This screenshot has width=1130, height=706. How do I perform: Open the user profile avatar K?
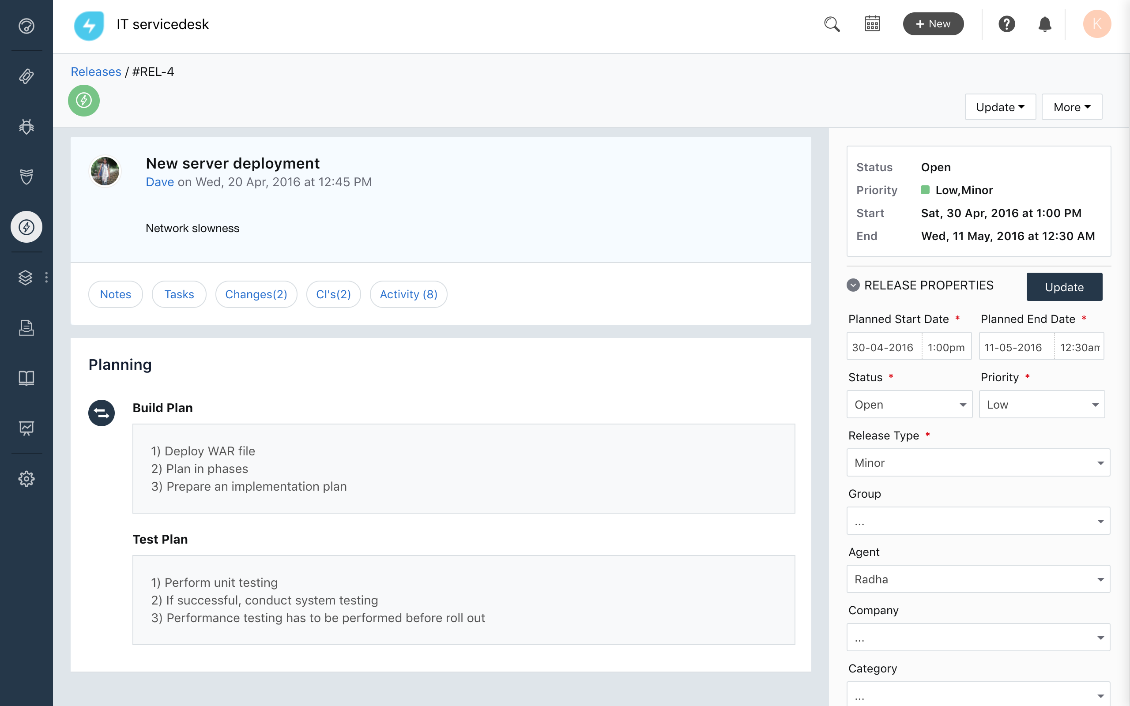(x=1097, y=24)
